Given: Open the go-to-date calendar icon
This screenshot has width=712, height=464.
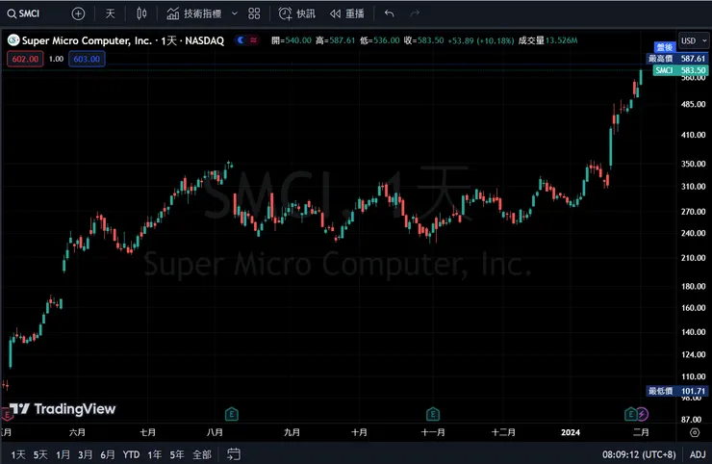Looking at the screenshot, I should point(234,454).
